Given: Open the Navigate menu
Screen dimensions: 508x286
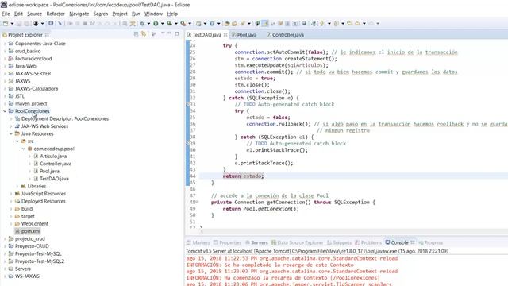Looking at the screenshot, I should (x=79, y=14).
